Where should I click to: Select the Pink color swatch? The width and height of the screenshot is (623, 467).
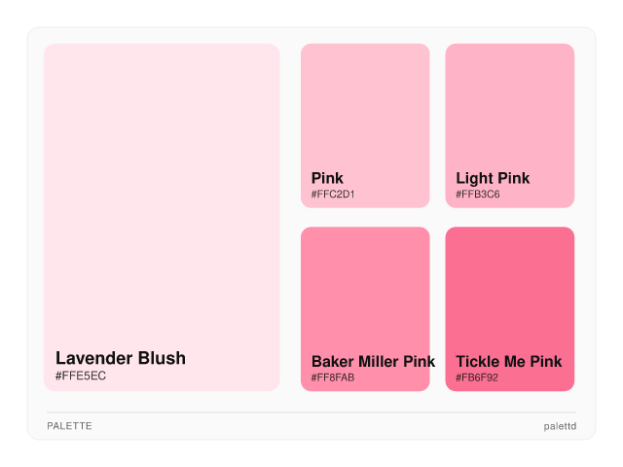pos(365,107)
